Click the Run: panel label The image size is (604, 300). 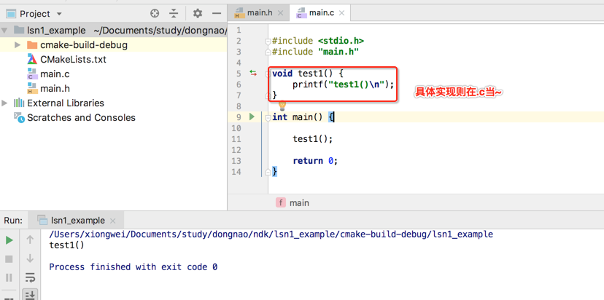pyautogui.click(x=13, y=221)
